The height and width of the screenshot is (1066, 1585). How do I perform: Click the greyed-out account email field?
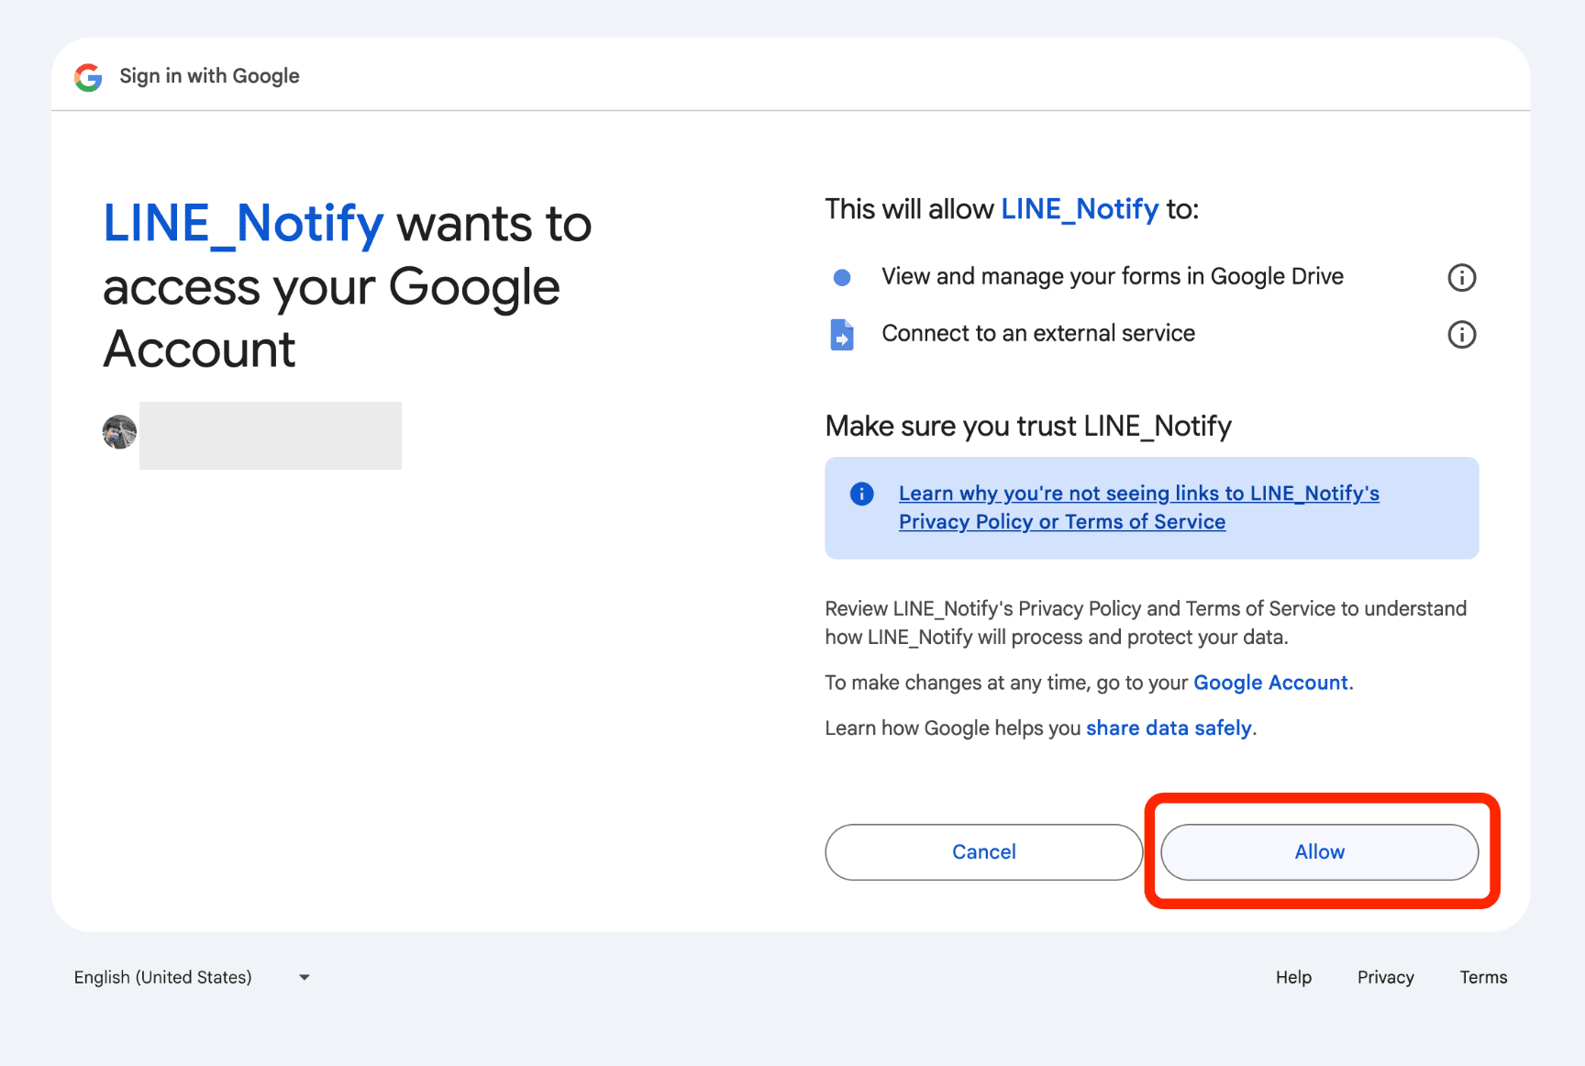pos(271,436)
